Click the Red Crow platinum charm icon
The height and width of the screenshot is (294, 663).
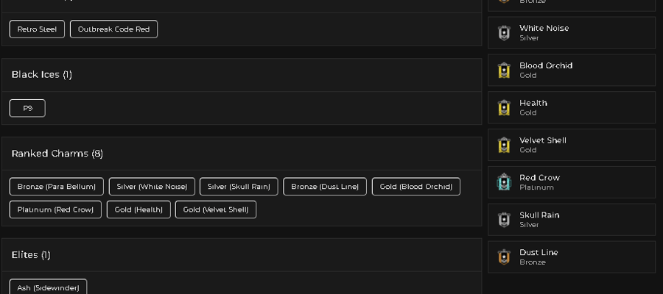tap(504, 182)
